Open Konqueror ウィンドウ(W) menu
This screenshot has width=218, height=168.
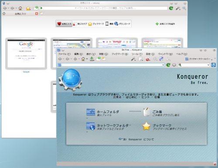(x=166, y=54)
